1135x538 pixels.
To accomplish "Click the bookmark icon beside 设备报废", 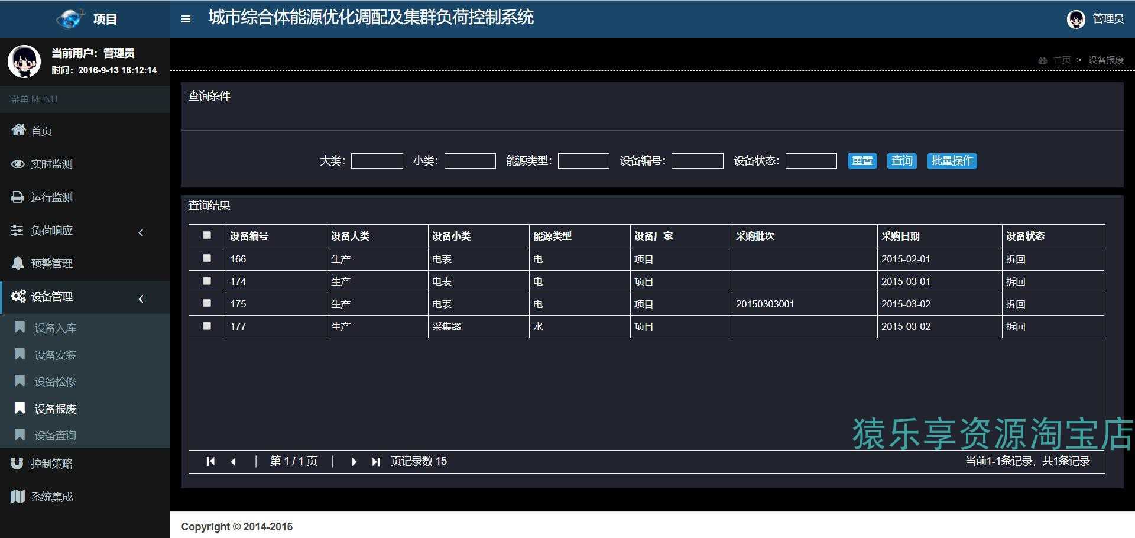I will (x=20, y=408).
